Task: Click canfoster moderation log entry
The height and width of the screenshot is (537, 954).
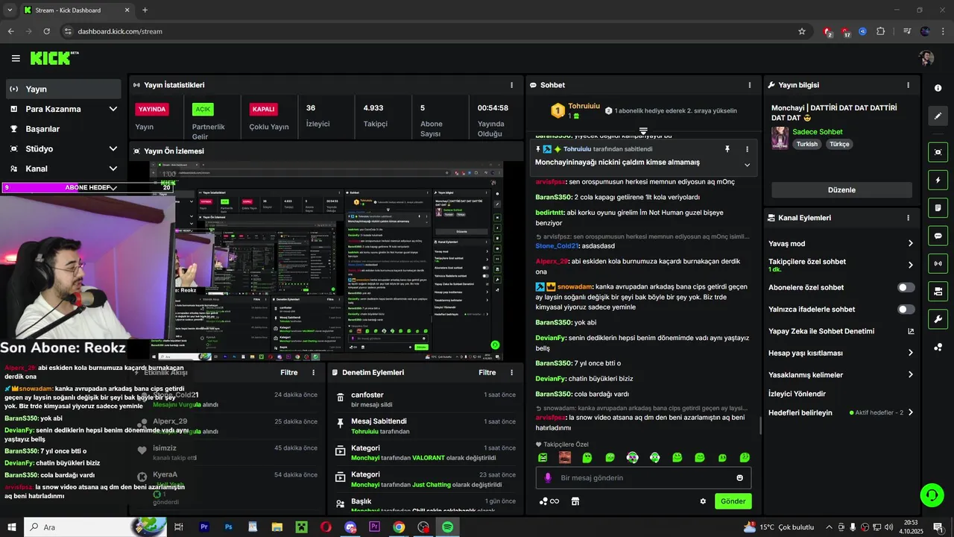Action: click(x=425, y=399)
